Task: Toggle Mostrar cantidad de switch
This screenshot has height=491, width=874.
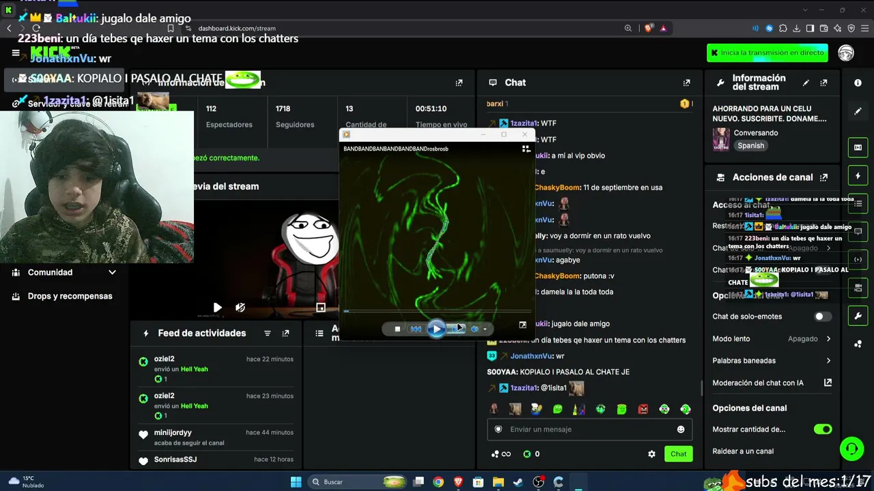Action: pyautogui.click(x=823, y=429)
